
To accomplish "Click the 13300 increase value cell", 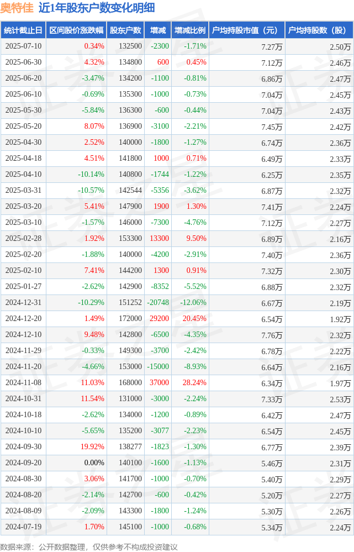I will [x=160, y=238].
